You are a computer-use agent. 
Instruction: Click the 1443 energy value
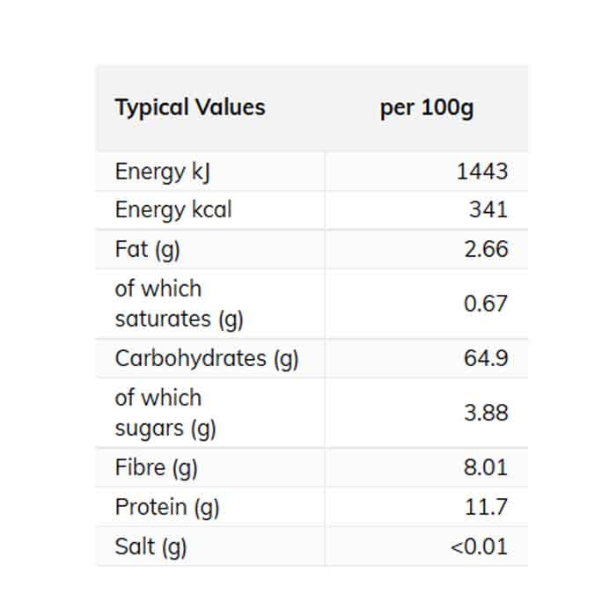click(481, 172)
